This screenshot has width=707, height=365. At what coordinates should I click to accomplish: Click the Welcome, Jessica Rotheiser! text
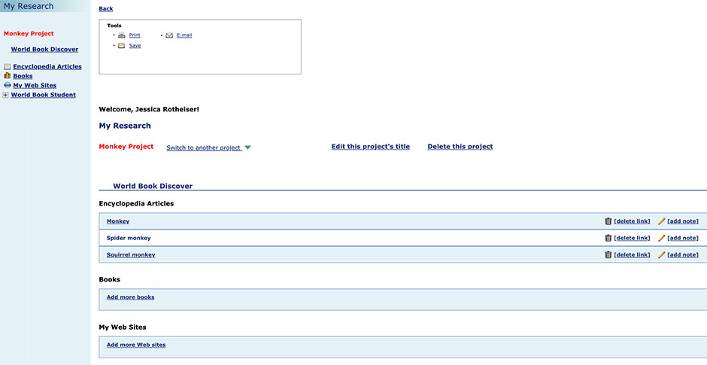[x=149, y=109]
